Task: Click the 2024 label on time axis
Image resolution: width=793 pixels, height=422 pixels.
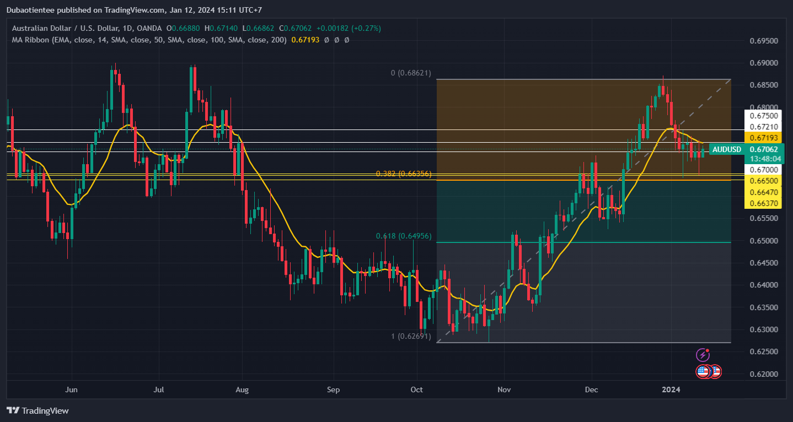Action: (671, 390)
